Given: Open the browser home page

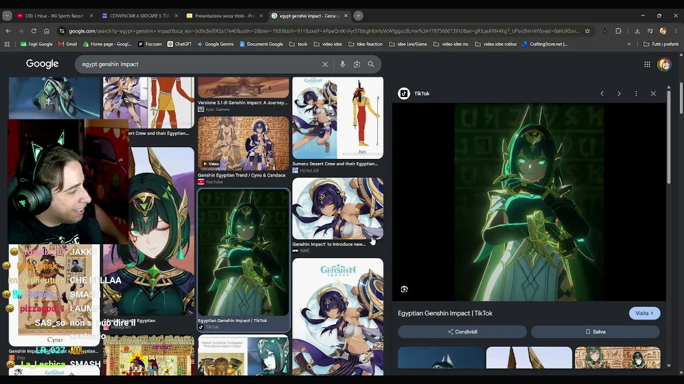Looking at the screenshot, I should pyautogui.click(x=46, y=31).
